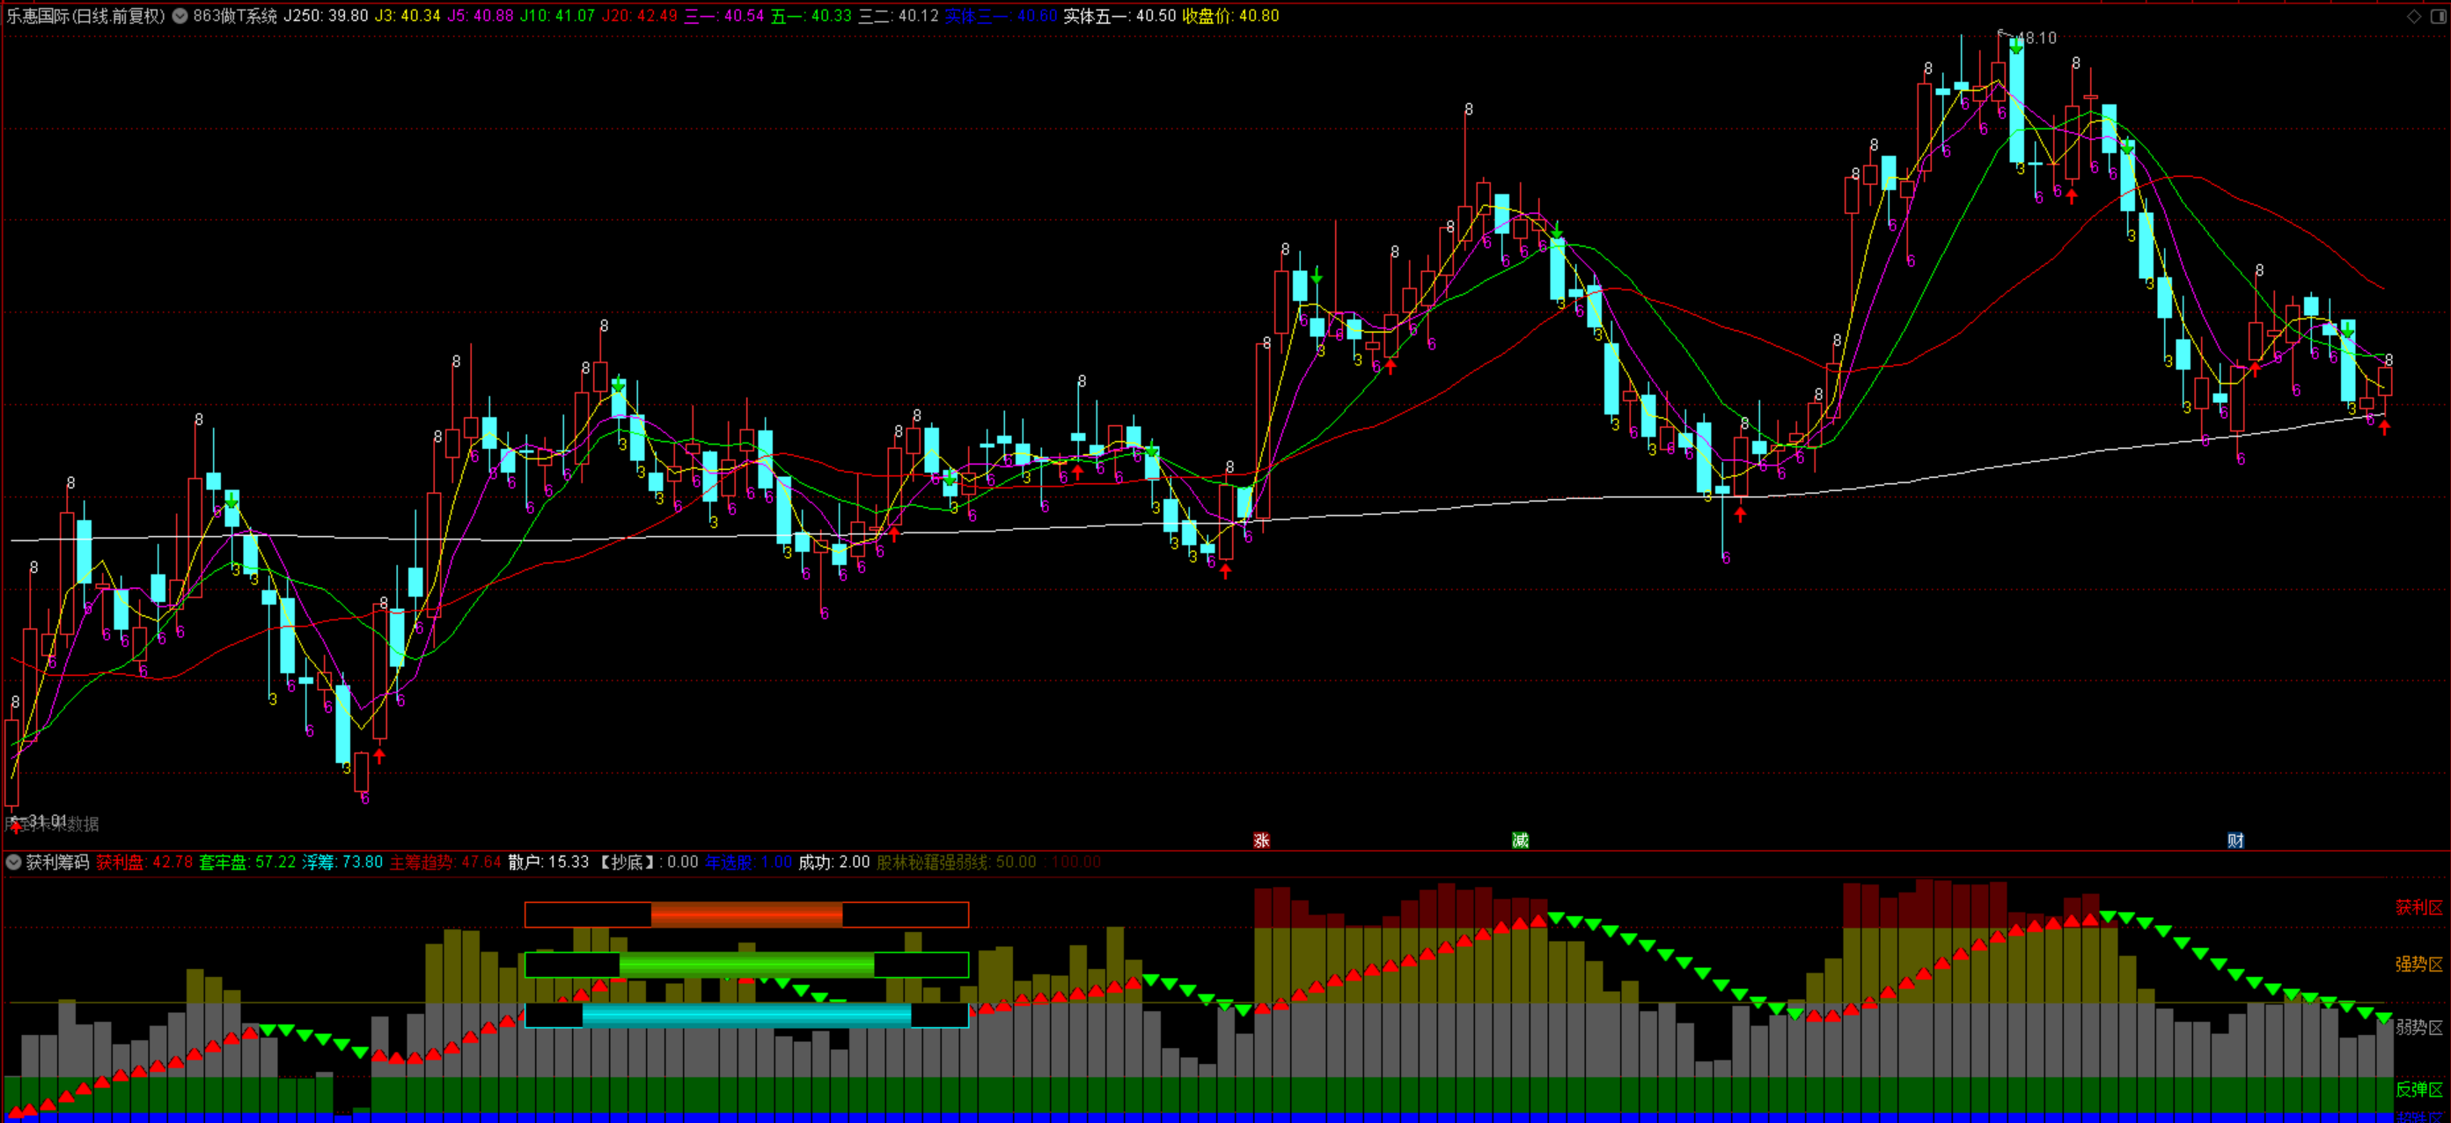The height and width of the screenshot is (1123, 2451).
Task: Click the red 涨 event marker
Action: (x=1262, y=840)
